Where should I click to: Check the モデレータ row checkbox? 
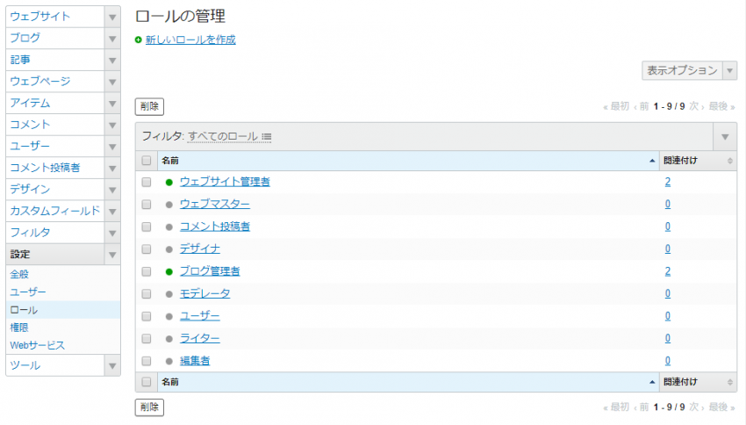[147, 294]
